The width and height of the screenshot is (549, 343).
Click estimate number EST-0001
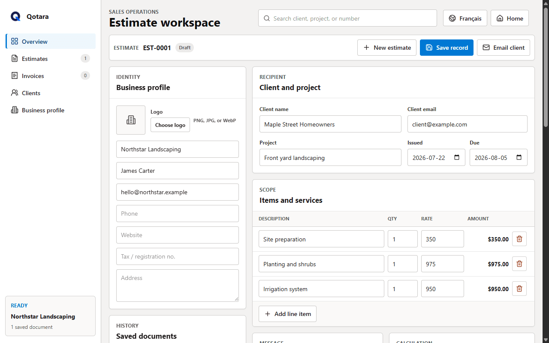point(157,48)
